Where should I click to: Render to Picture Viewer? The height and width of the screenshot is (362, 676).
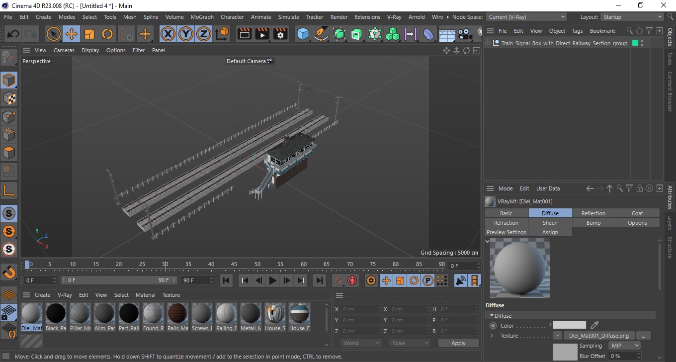pyautogui.click(x=262, y=34)
